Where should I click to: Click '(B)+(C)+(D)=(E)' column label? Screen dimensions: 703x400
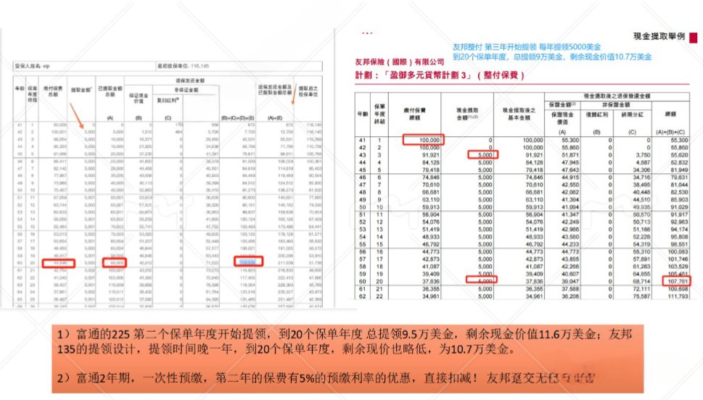(238, 118)
